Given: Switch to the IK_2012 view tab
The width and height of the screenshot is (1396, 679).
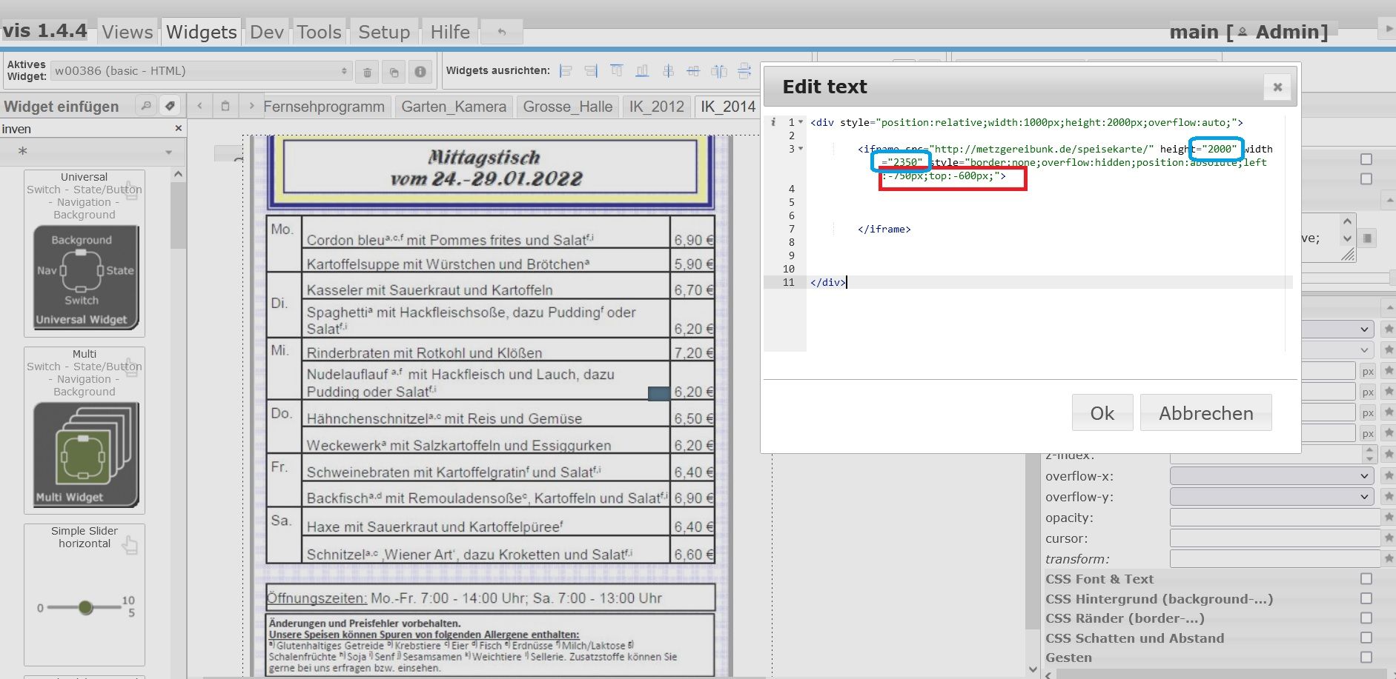Looking at the screenshot, I should 657,107.
